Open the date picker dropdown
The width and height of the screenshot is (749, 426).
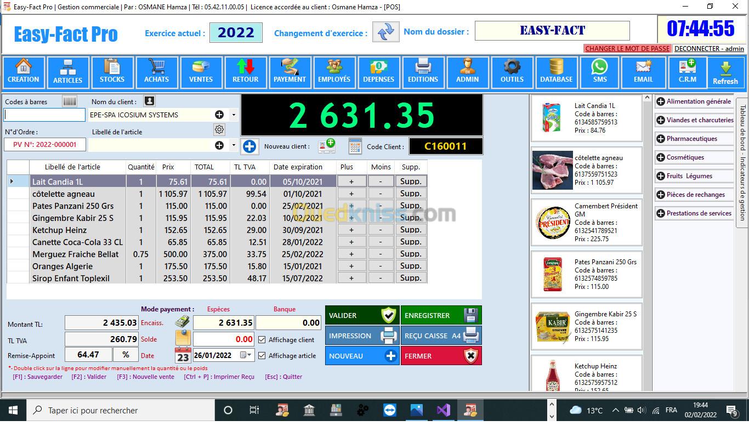(x=250, y=355)
